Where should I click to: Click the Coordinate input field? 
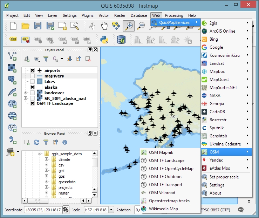42,210
